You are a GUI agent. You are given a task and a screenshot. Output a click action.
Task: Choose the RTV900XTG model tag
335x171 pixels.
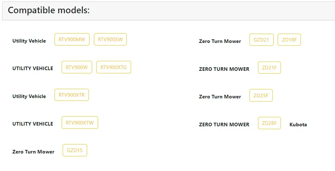click(114, 67)
